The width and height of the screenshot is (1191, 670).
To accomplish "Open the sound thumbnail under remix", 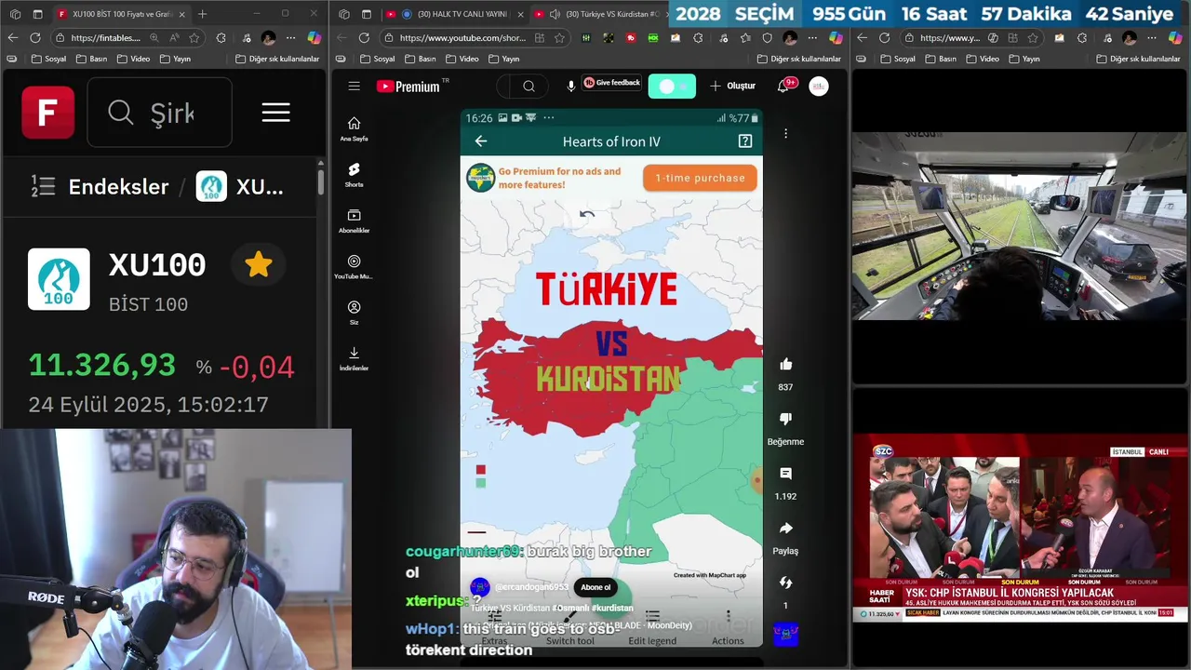I will point(785,634).
